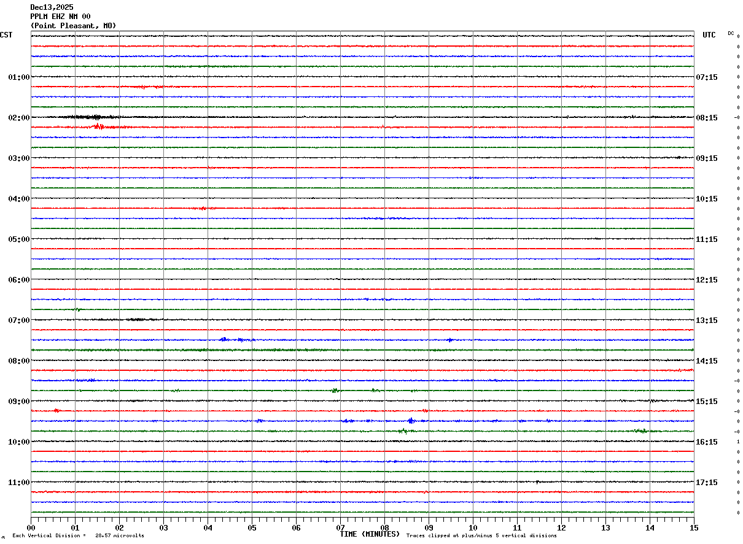Select the 02:00 CST row label

(18, 118)
